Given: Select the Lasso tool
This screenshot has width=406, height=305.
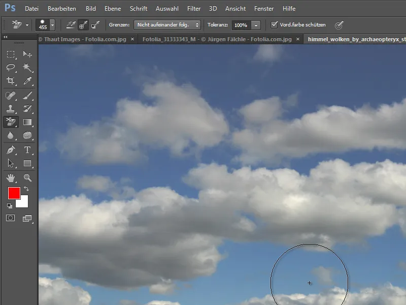Looking at the screenshot, I should (x=11, y=68).
